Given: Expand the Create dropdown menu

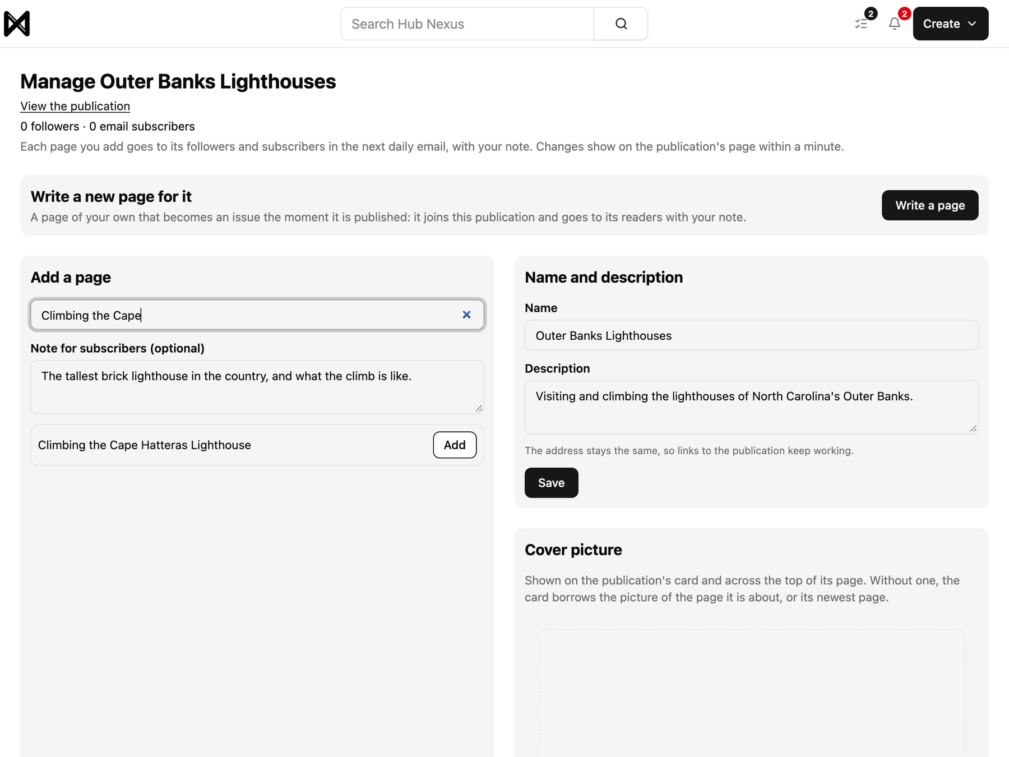Looking at the screenshot, I should [x=950, y=24].
